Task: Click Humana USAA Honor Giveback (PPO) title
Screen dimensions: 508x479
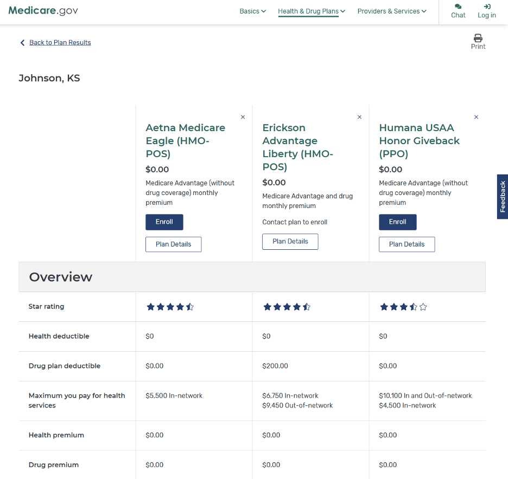Action: (419, 141)
